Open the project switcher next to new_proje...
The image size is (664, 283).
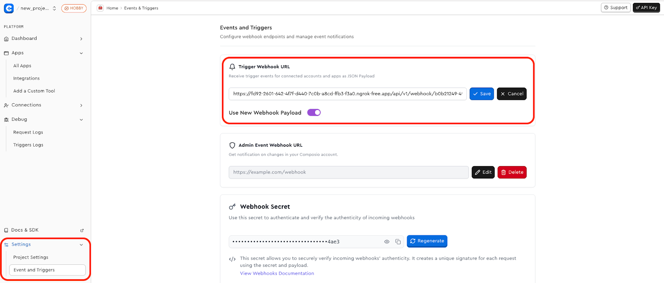click(54, 7)
